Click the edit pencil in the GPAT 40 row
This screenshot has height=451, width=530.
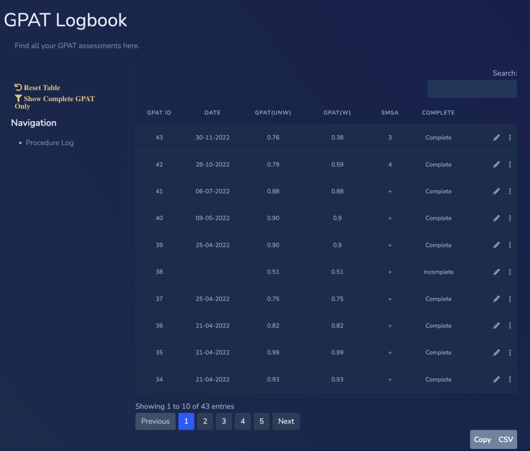tap(496, 218)
